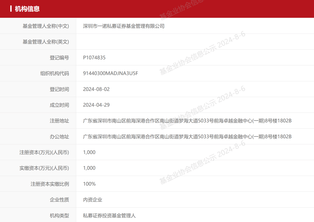Click the 注册资本实缴比例 label
Image resolution: width=314 pixels, height=222 pixels.
point(50,184)
